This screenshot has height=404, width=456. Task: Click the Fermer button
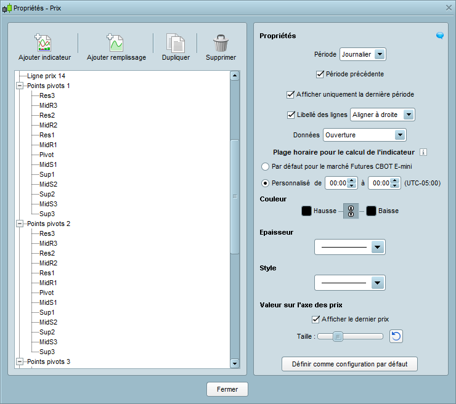[x=227, y=389]
